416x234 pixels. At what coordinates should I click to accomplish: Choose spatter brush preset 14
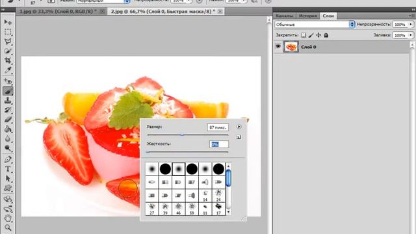click(x=205, y=196)
